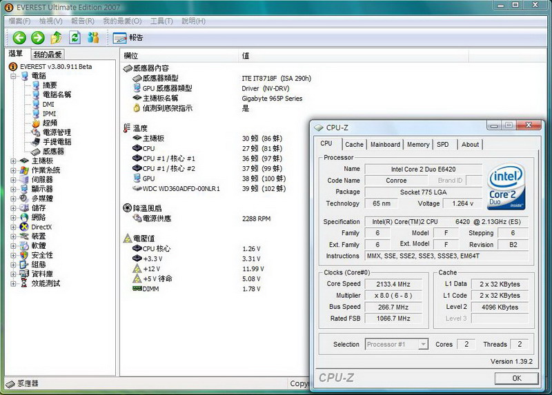Select the Gigabyte 965P Series value
The height and width of the screenshot is (395, 552).
[x=272, y=99]
